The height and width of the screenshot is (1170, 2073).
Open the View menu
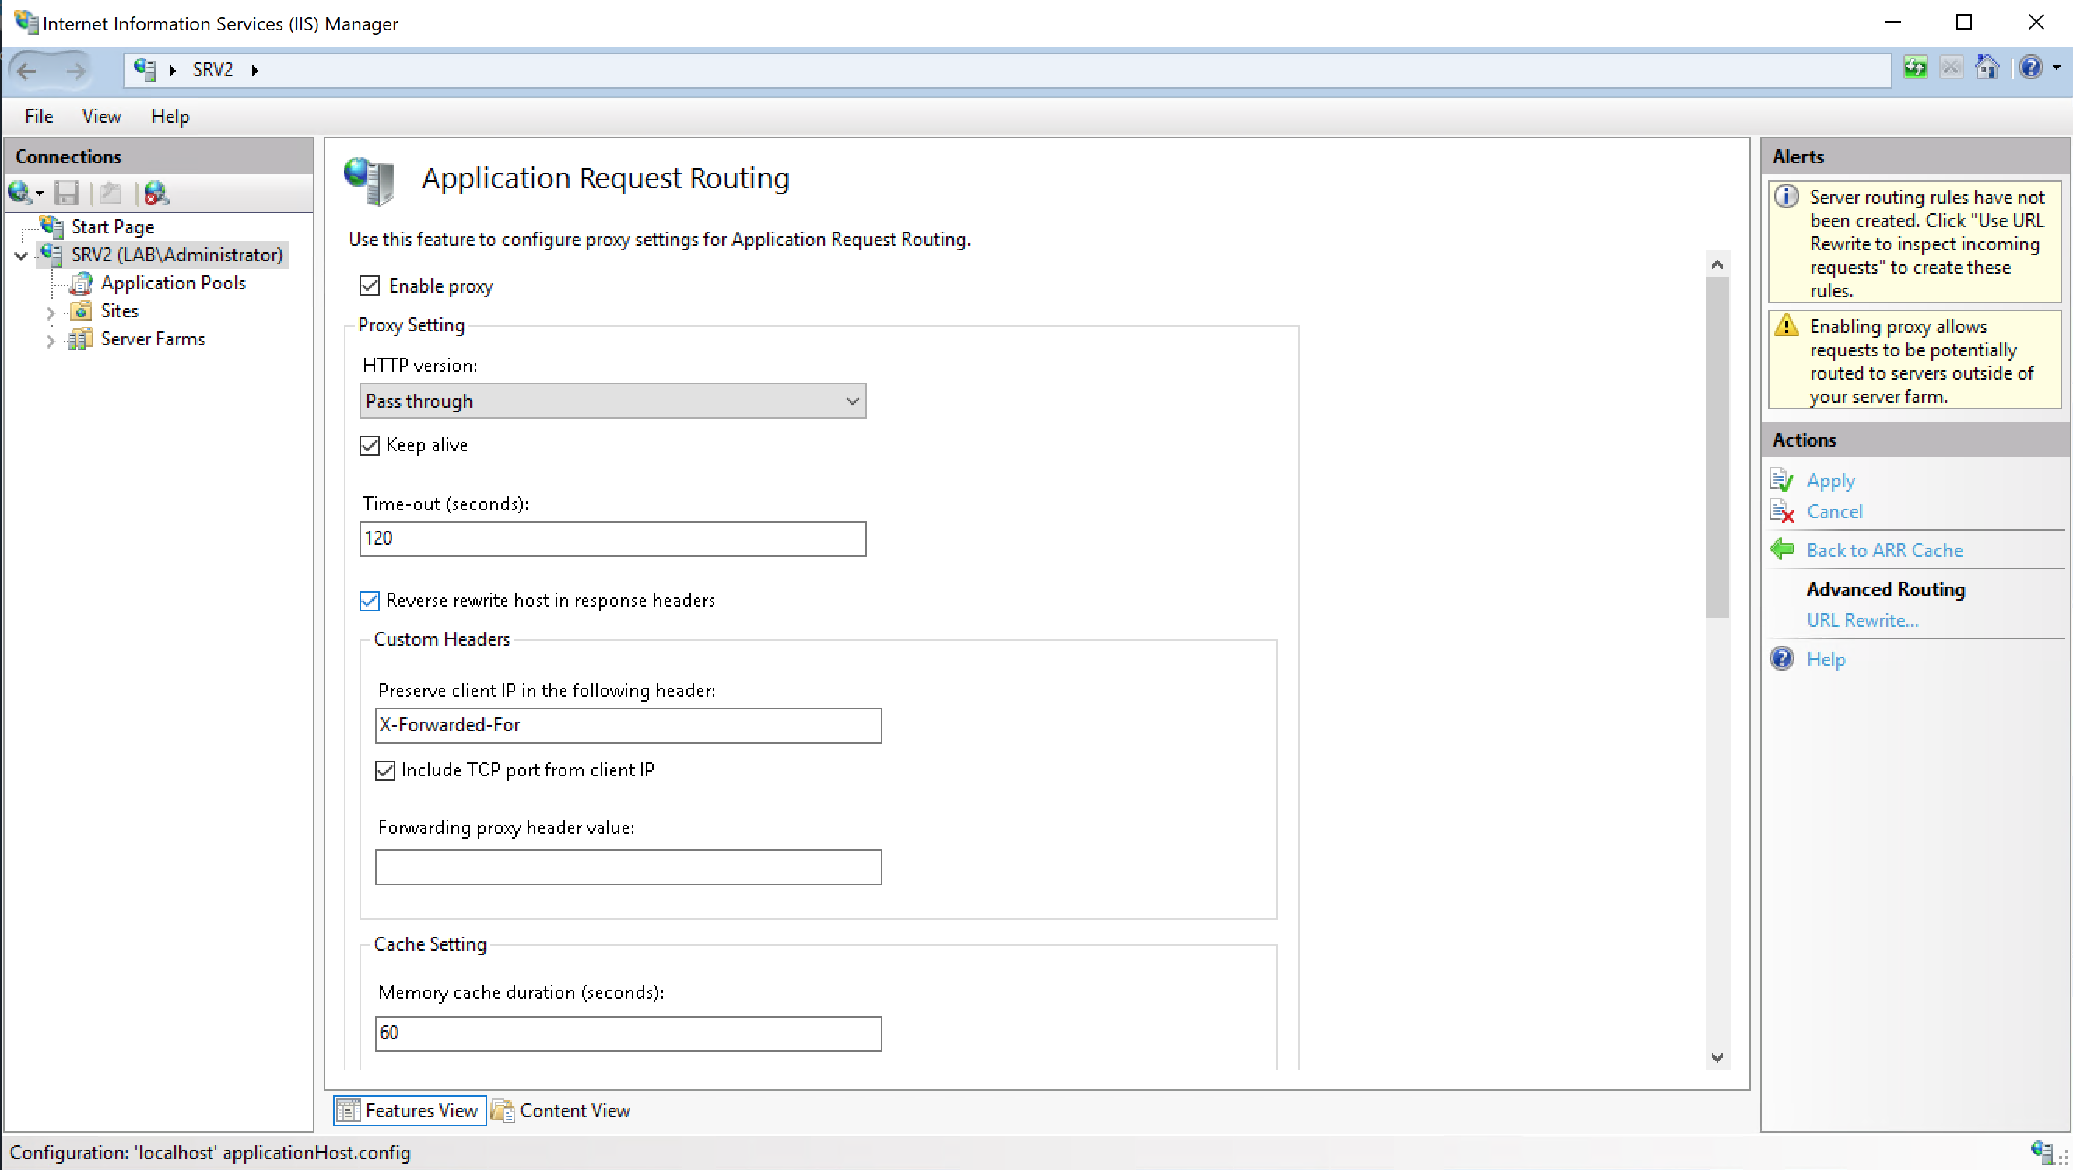pos(100,116)
